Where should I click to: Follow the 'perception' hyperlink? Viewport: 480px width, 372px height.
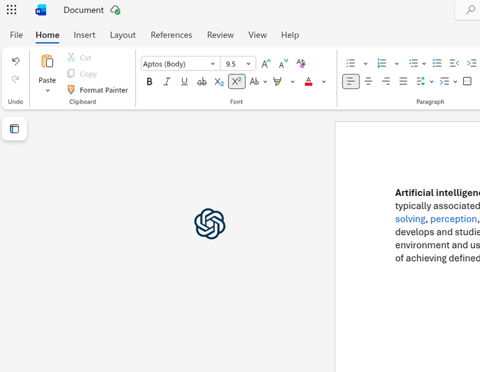pyautogui.click(x=453, y=219)
